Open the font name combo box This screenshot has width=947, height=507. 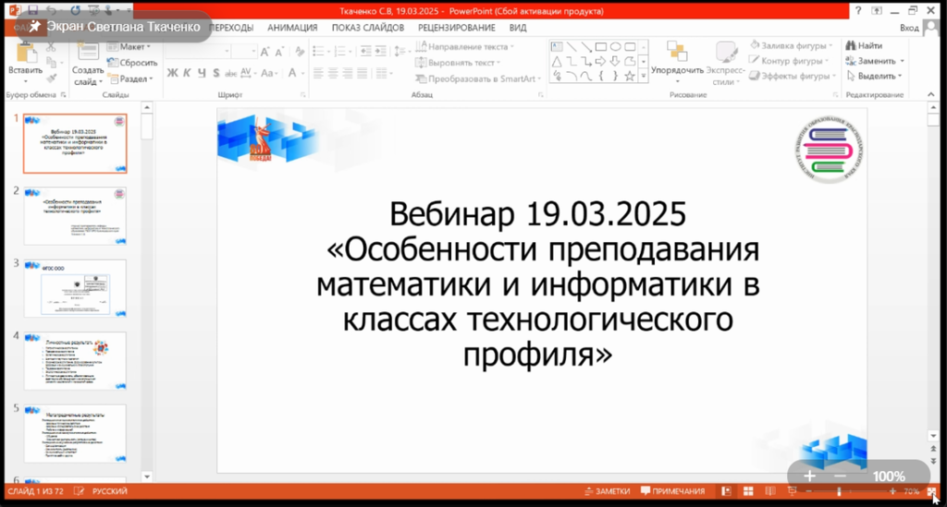(198, 52)
